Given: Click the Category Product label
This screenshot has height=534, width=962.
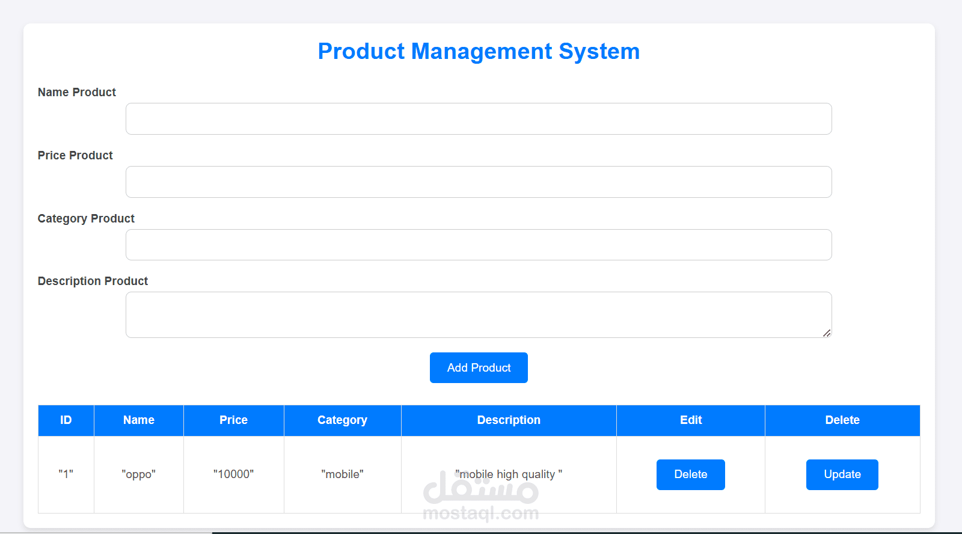Looking at the screenshot, I should [86, 218].
